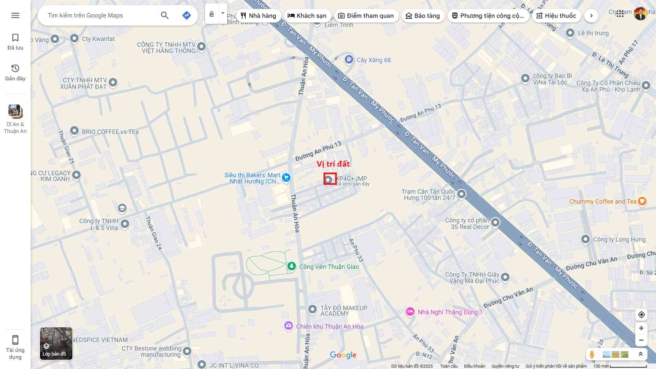The height and width of the screenshot is (369, 656).
Task: Zoom in with plus button
Action: [x=641, y=328]
